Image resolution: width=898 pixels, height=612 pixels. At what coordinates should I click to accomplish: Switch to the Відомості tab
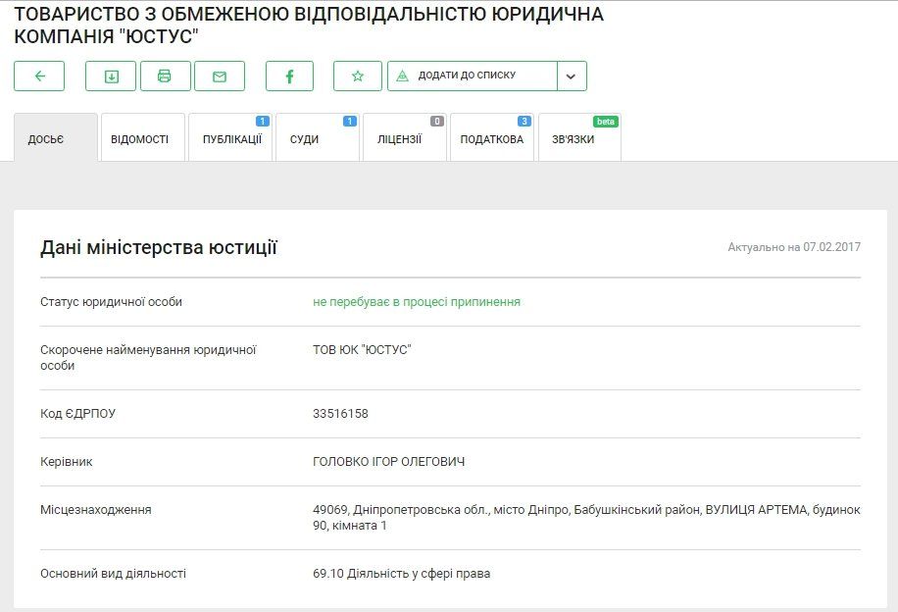(142, 138)
